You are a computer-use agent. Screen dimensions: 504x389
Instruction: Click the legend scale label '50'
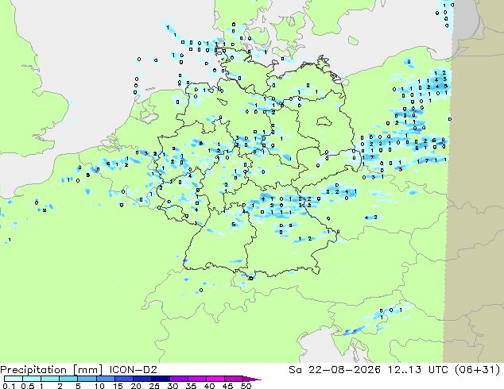[x=246, y=386]
